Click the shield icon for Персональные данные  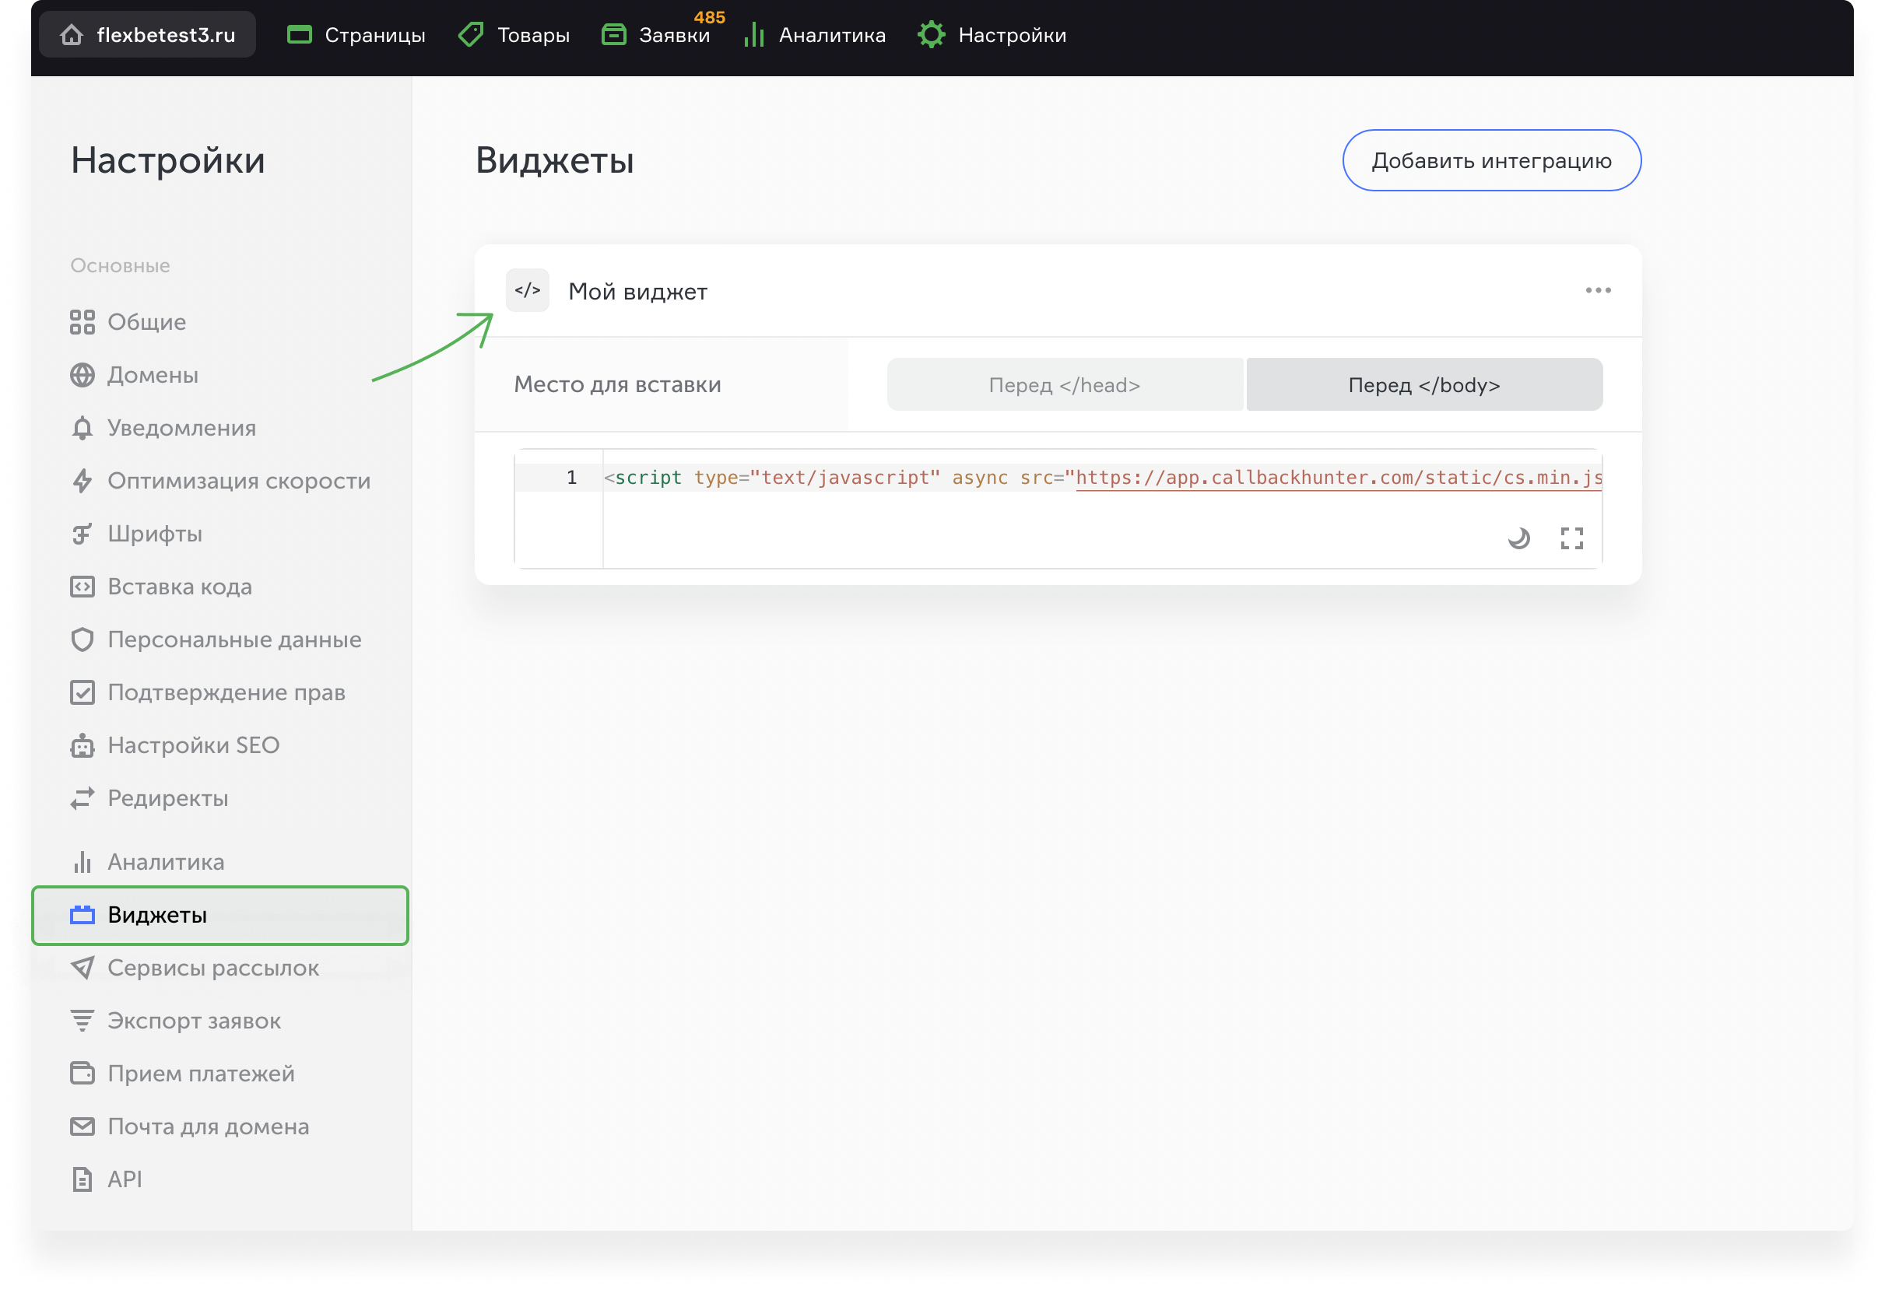click(x=82, y=639)
